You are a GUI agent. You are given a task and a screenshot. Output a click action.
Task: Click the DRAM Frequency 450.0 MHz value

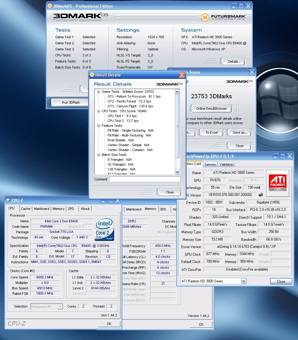163,246
